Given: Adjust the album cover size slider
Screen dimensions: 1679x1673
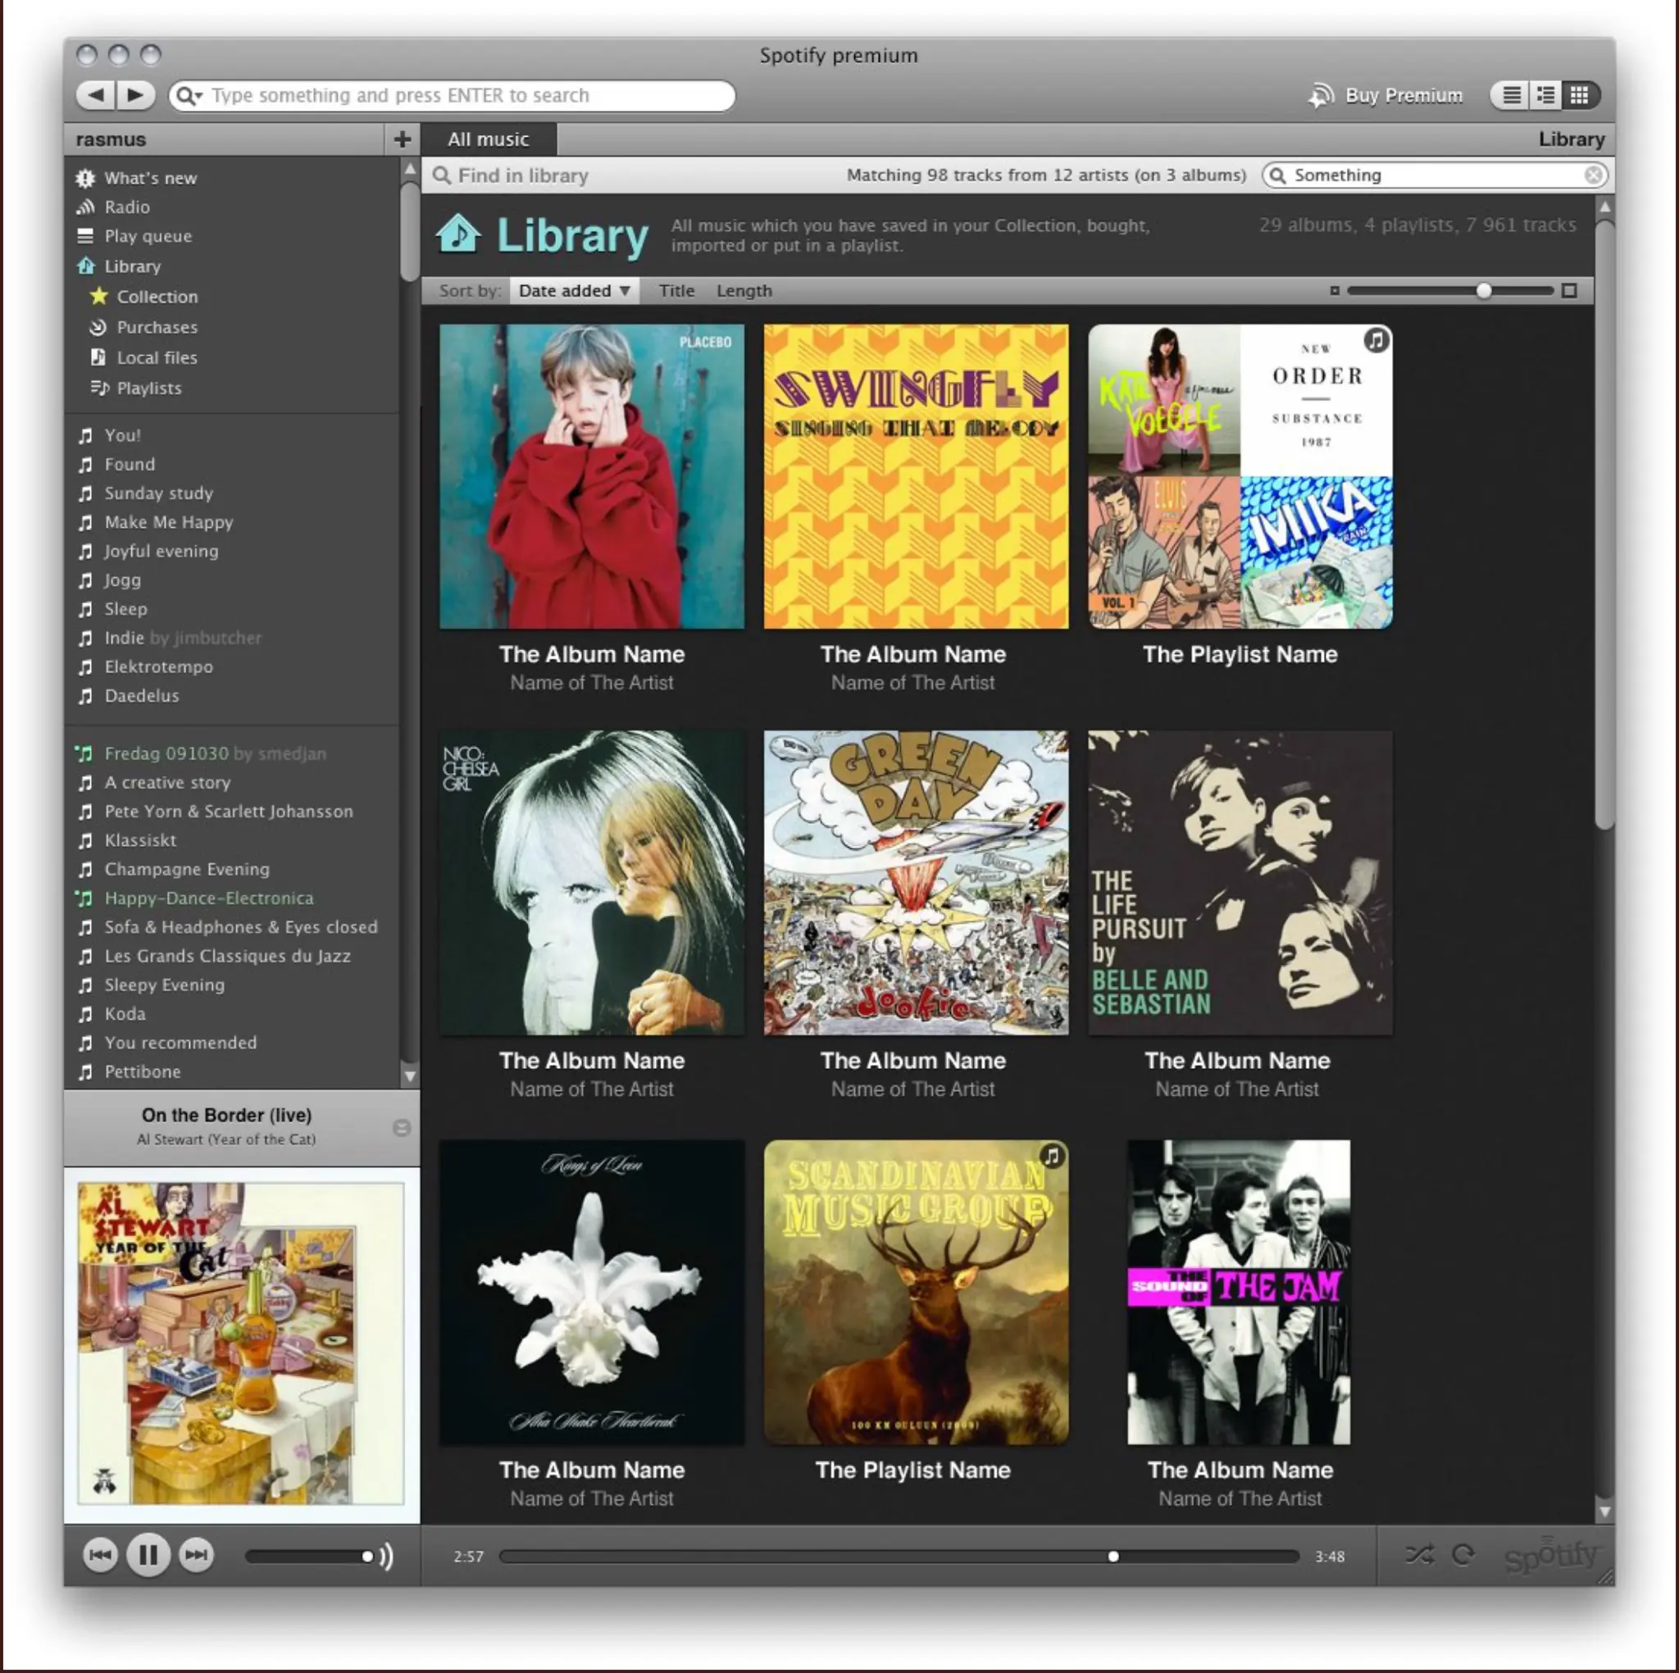Looking at the screenshot, I should tap(1483, 291).
